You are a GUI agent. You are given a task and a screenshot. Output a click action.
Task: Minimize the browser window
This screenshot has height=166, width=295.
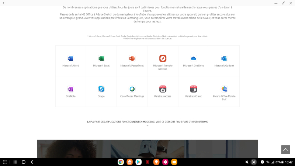(276, 3)
